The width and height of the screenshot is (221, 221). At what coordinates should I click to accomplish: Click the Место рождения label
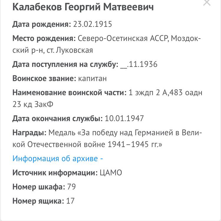[x=44, y=39]
